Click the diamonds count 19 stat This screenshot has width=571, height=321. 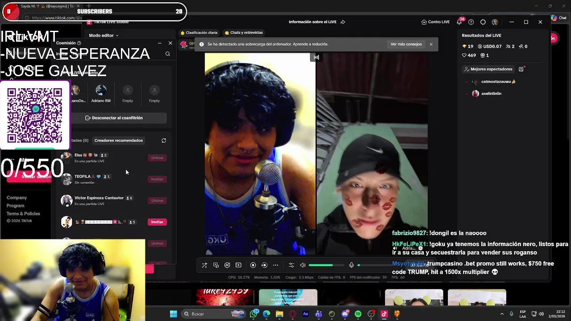pyautogui.click(x=468, y=46)
